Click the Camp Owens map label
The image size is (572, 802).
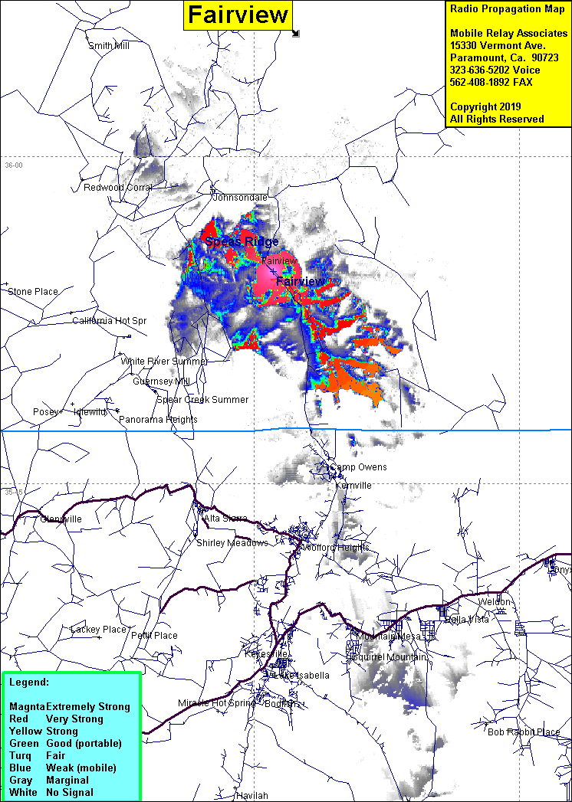point(358,467)
